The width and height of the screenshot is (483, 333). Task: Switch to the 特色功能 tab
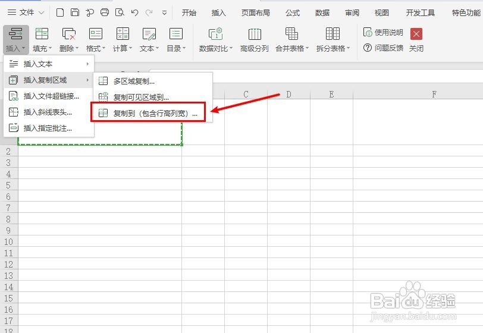(x=466, y=12)
